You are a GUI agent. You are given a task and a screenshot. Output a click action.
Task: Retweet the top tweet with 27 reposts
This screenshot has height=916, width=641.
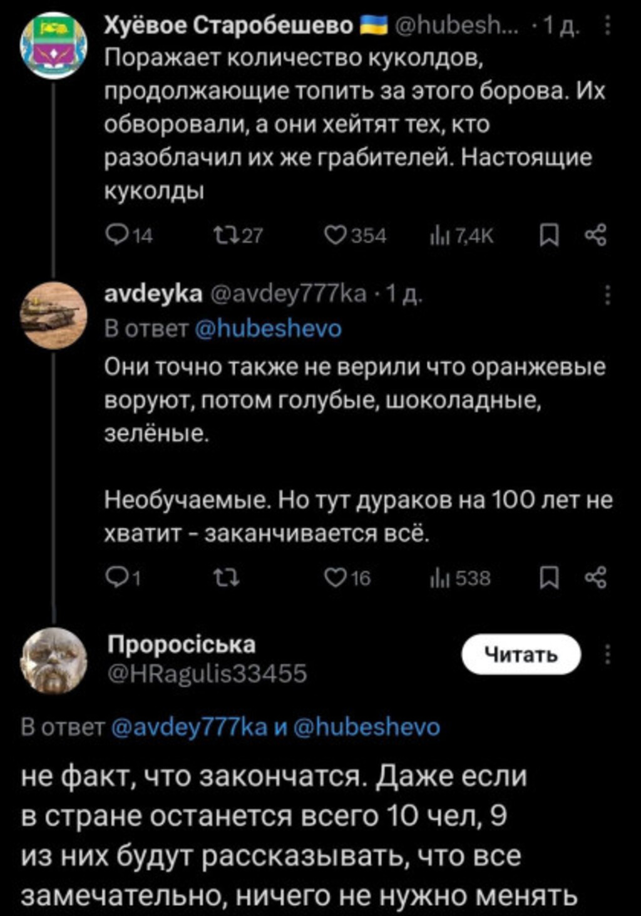point(223,235)
